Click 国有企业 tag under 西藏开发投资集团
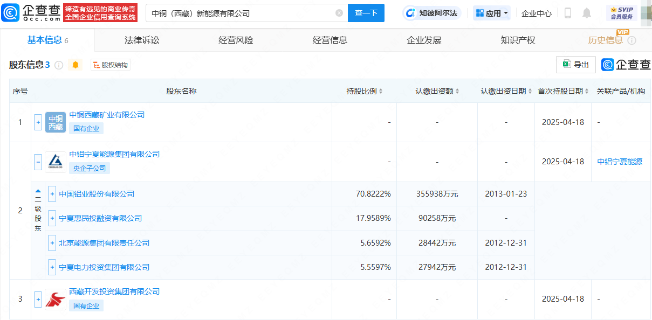652x320 pixels. point(86,305)
